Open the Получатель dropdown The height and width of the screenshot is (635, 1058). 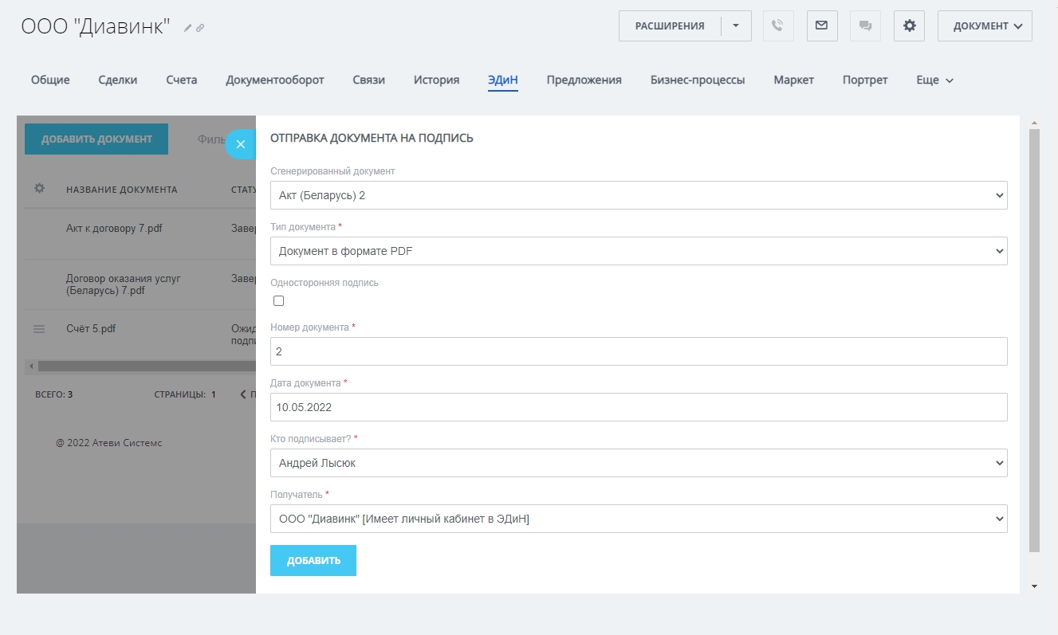click(x=638, y=519)
